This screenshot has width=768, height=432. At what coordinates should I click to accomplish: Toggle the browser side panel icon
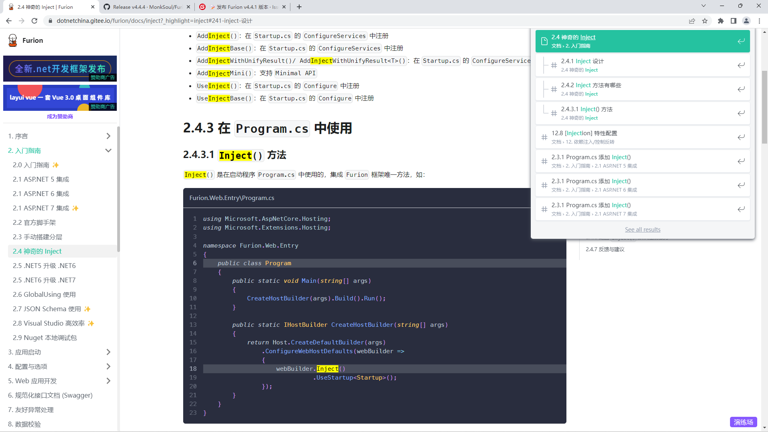(x=734, y=21)
